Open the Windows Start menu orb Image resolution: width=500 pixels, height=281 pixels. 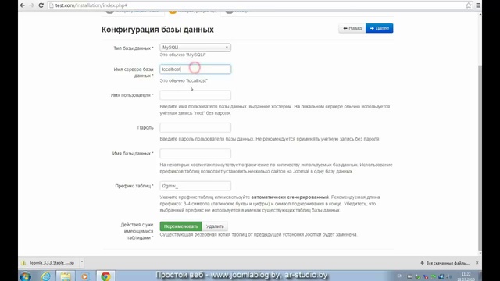click(x=26, y=276)
